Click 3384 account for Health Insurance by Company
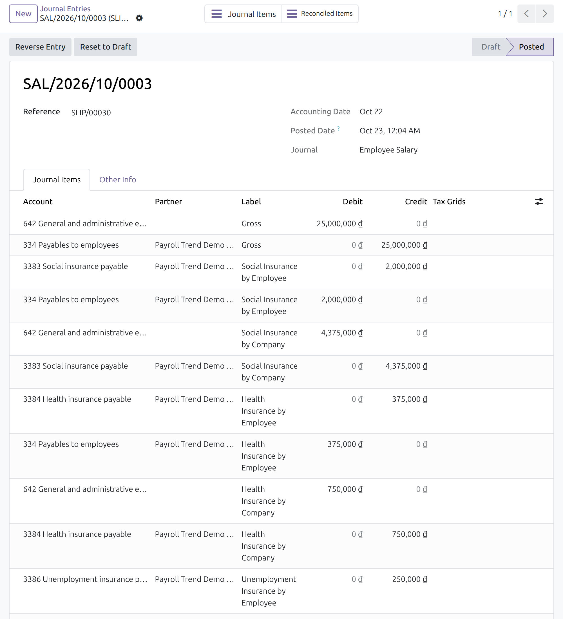 pos(77,534)
